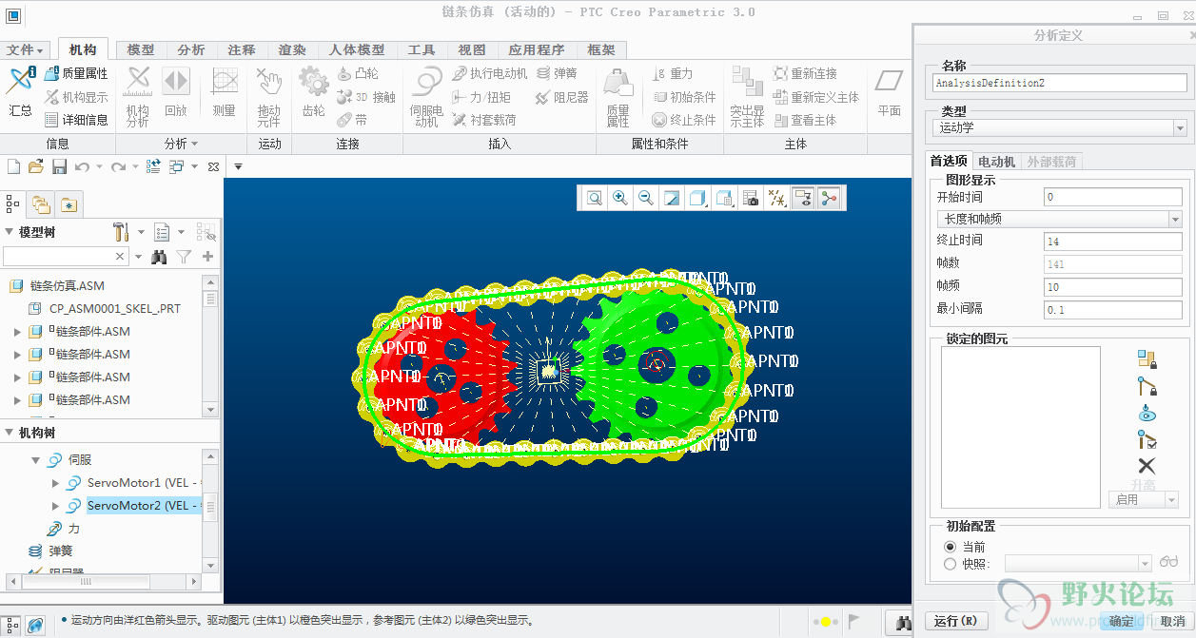The width and height of the screenshot is (1196, 638).
Task: Launch 机构分析 mechanism analysis
Action: pyautogui.click(x=138, y=96)
